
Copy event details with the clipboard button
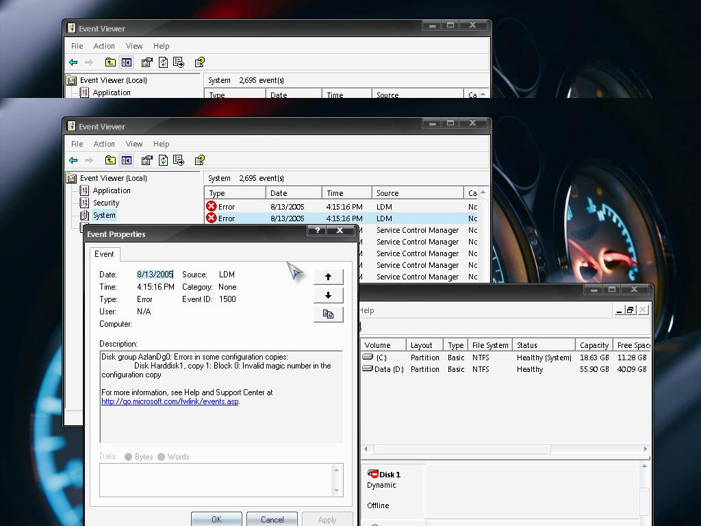tap(328, 314)
